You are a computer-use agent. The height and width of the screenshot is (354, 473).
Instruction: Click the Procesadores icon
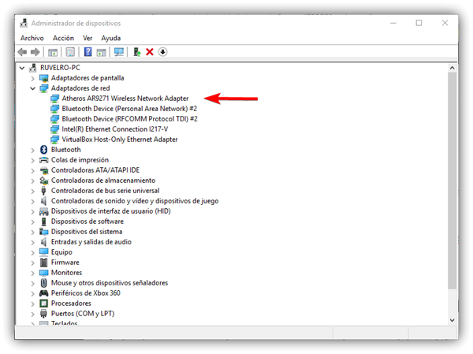(x=43, y=304)
